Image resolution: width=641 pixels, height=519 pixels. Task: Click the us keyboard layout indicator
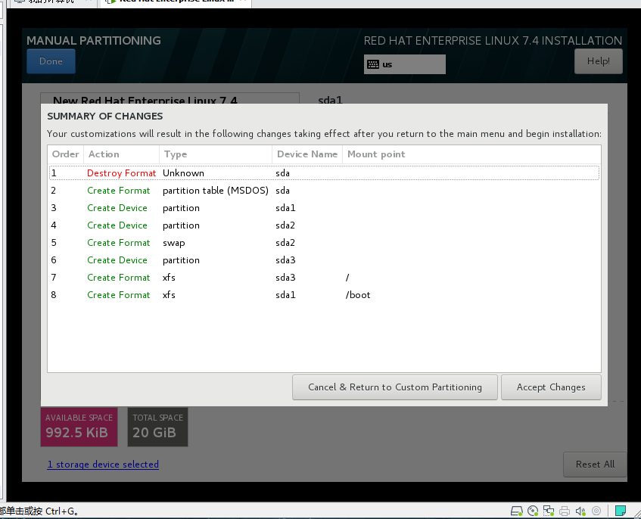click(405, 64)
